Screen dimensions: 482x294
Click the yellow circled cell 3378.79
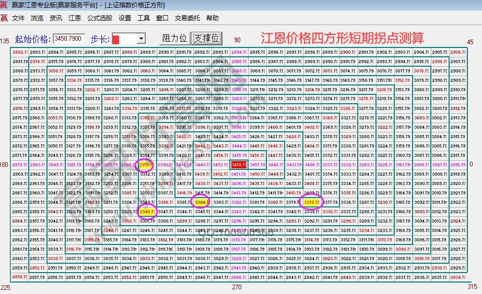311,202
